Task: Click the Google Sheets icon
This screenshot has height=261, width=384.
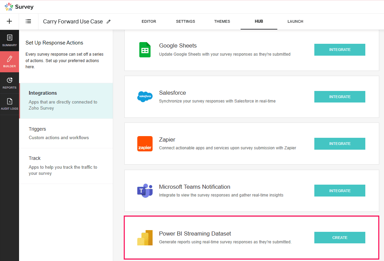Action: pyautogui.click(x=145, y=50)
